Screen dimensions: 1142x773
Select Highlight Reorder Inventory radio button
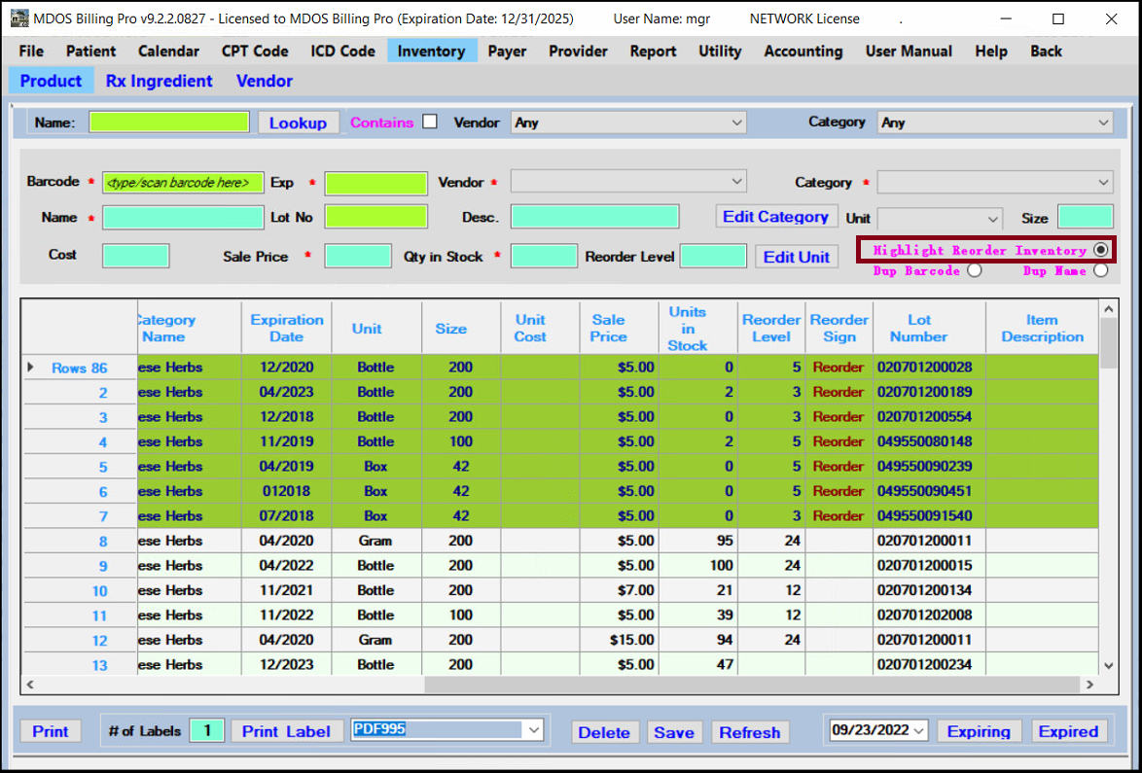1100,250
